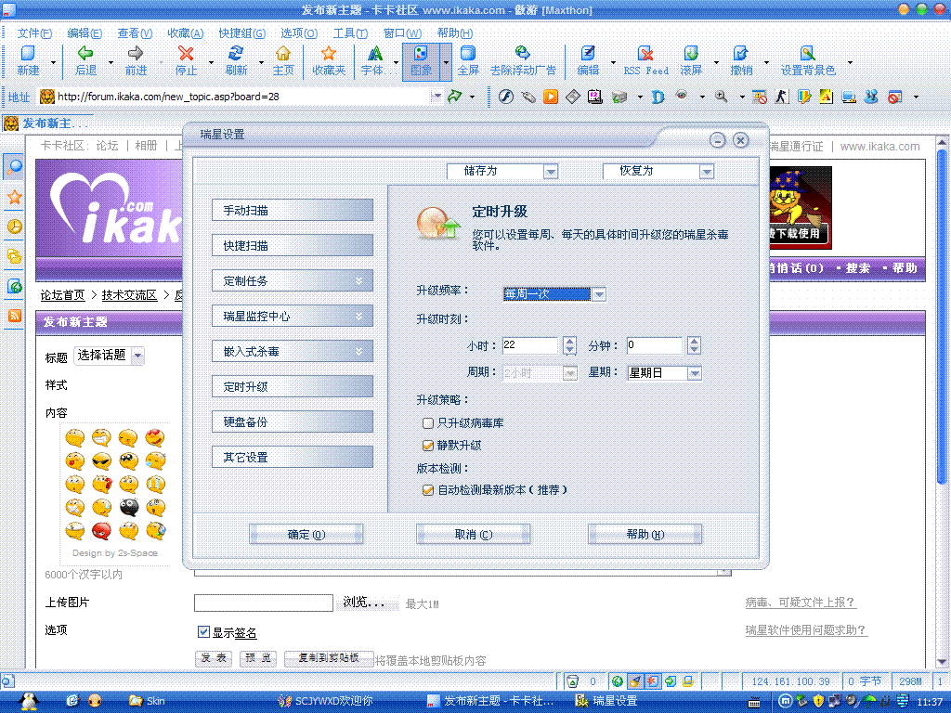Switch to 全屏 fullscreen icon
The image size is (951, 713).
point(468,53)
